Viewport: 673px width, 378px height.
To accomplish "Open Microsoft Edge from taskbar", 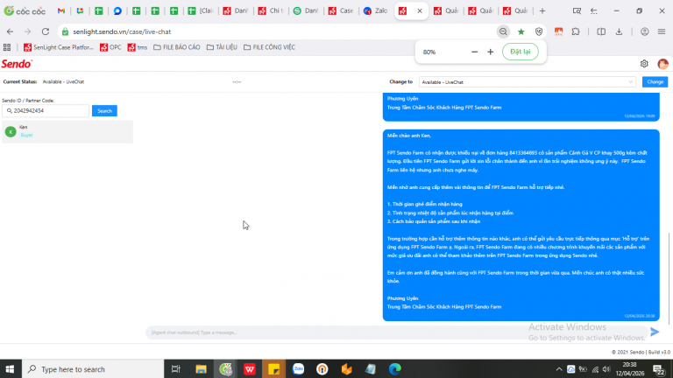I will coord(395,369).
